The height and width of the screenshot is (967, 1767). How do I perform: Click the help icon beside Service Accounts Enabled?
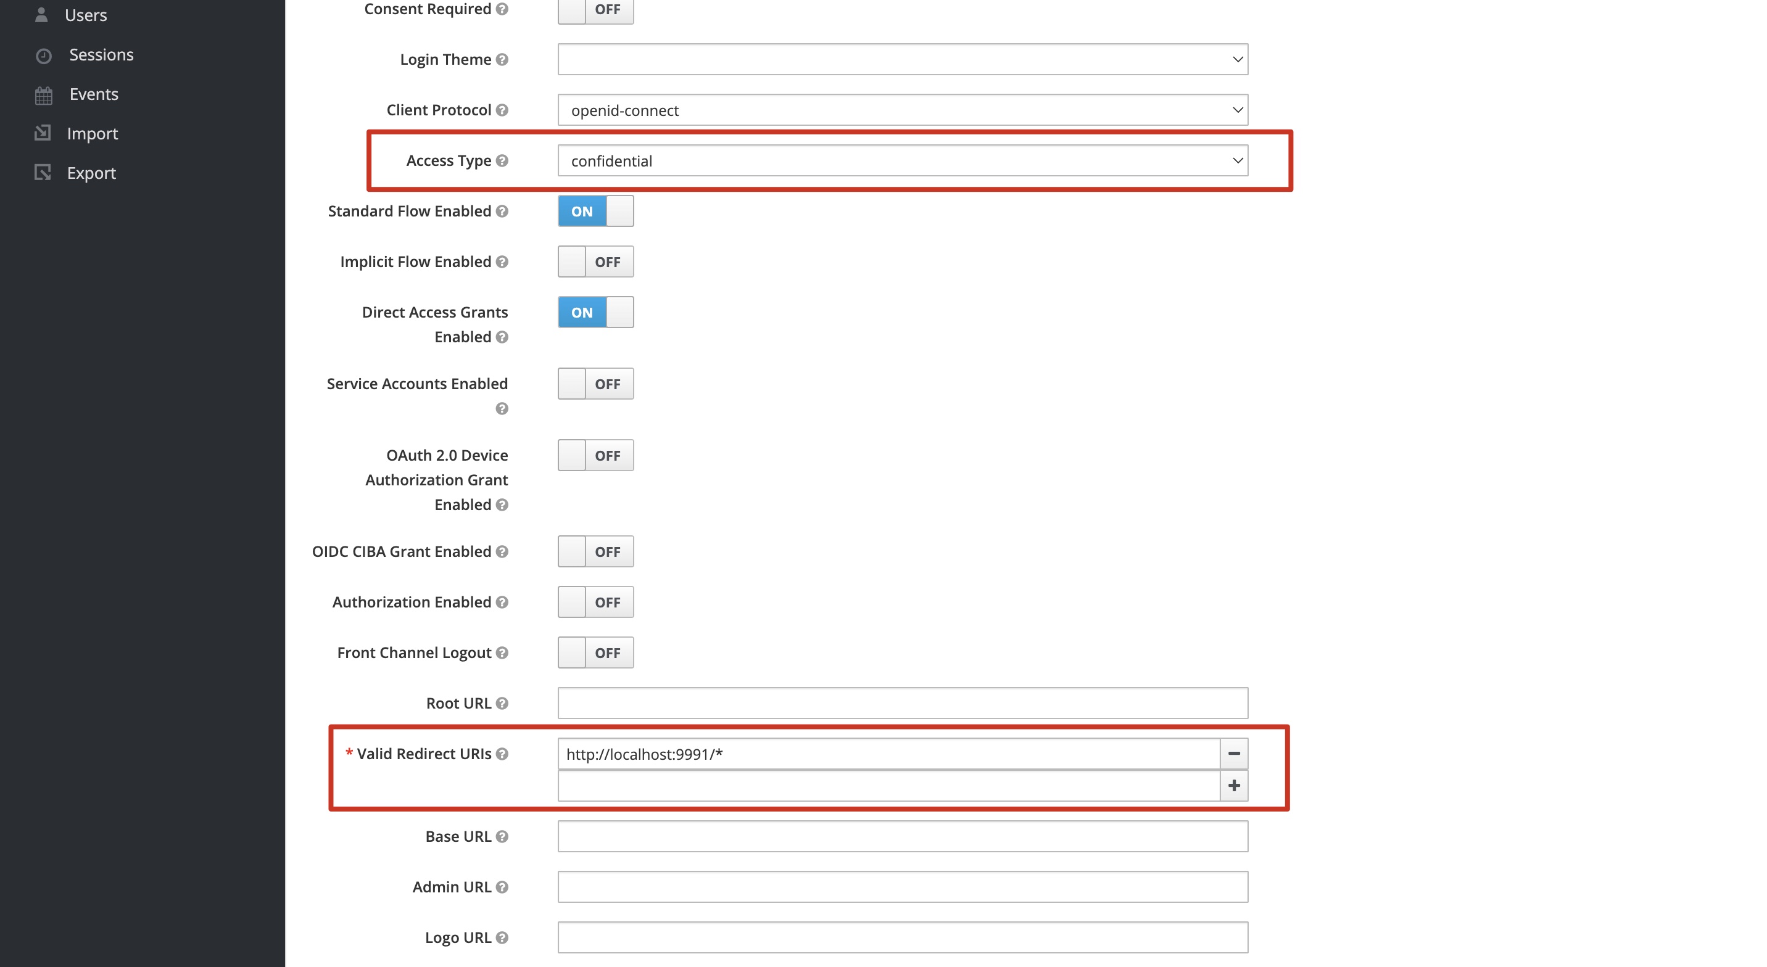[502, 408]
